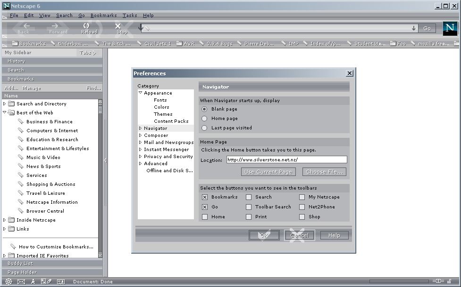Click the Use Current Page button
The image size is (461, 287).
pos(268,172)
